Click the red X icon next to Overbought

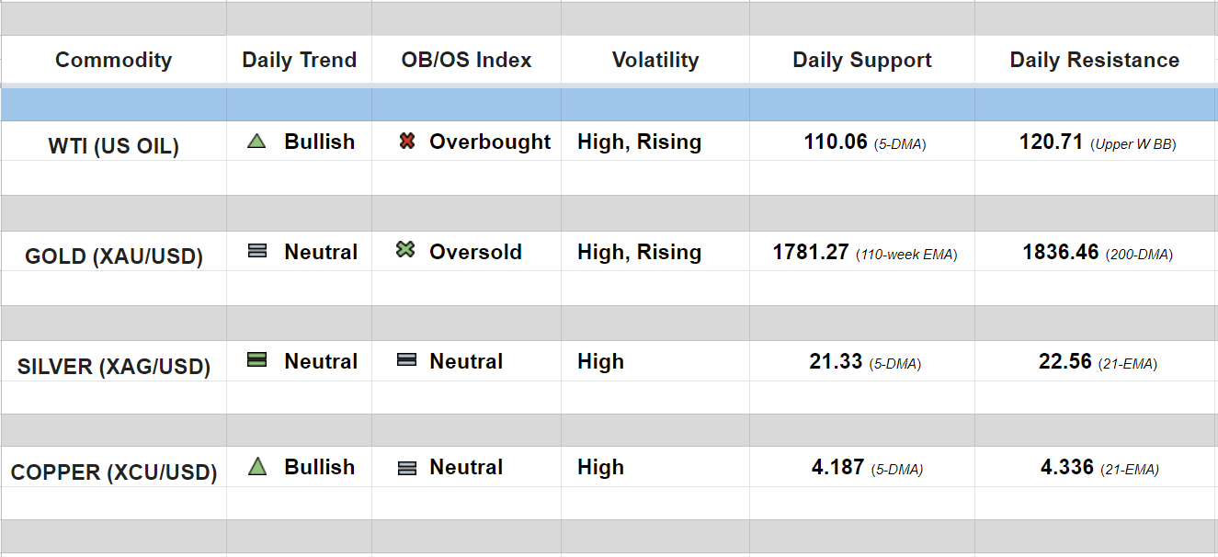point(407,142)
